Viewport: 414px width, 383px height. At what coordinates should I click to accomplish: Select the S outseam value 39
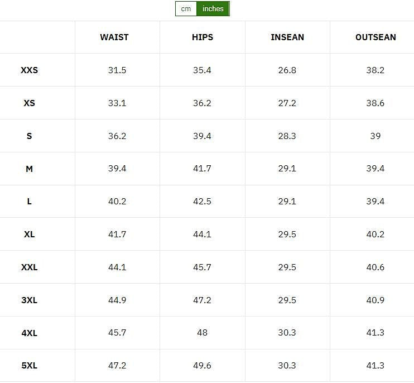pyautogui.click(x=376, y=136)
